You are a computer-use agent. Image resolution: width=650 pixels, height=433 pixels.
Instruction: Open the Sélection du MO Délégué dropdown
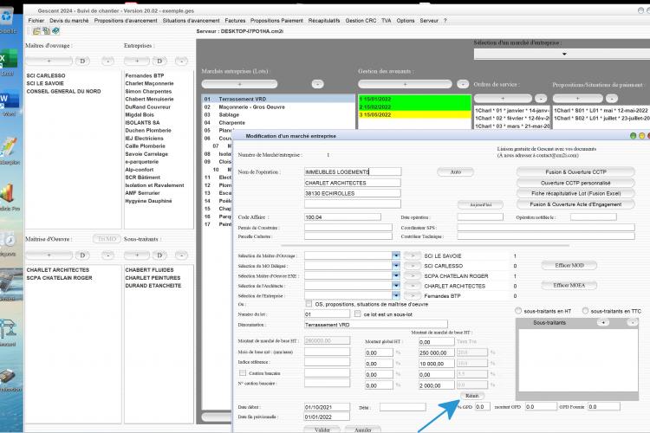coord(396,266)
